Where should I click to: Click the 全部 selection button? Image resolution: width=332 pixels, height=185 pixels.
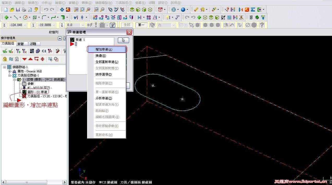[127, 25]
